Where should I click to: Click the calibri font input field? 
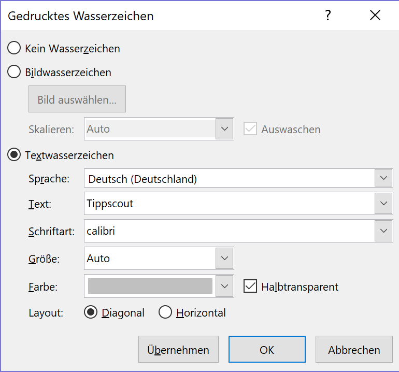pyautogui.click(x=230, y=231)
